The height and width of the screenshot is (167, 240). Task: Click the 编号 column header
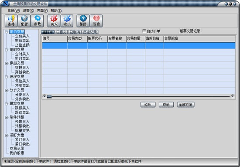click(x=55, y=39)
